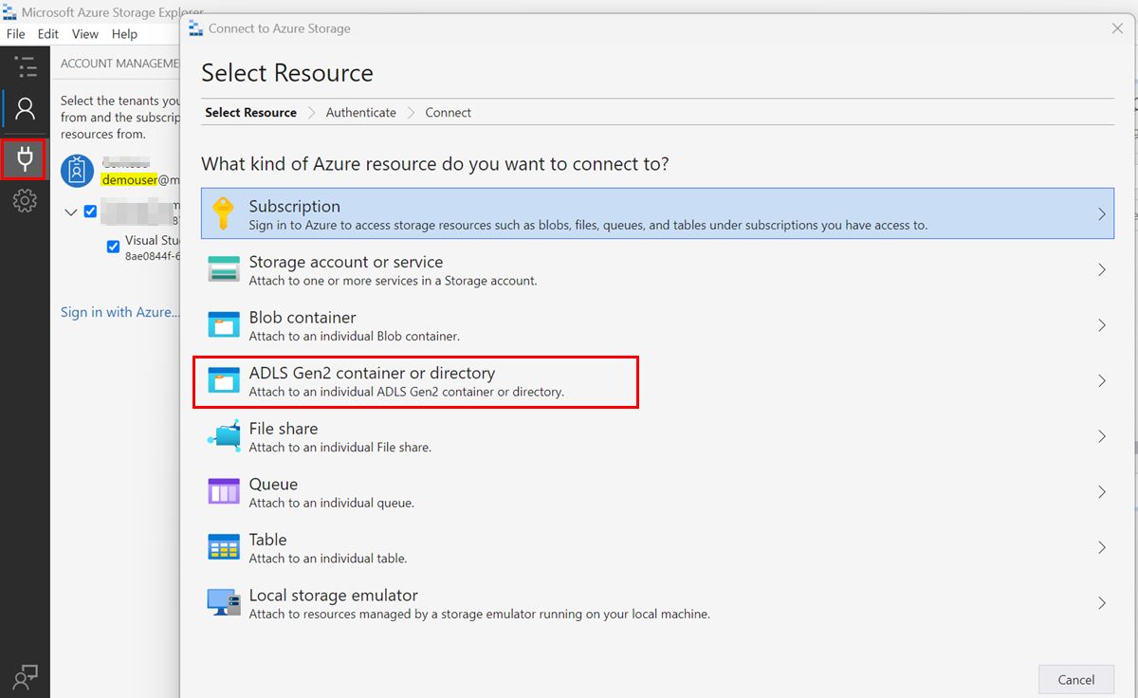Click the arrow on ADLS Gen2 row

[1101, 381]
